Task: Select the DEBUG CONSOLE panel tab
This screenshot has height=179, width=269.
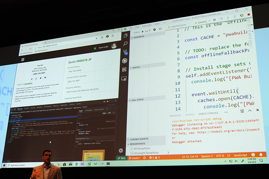Action: 208,114
